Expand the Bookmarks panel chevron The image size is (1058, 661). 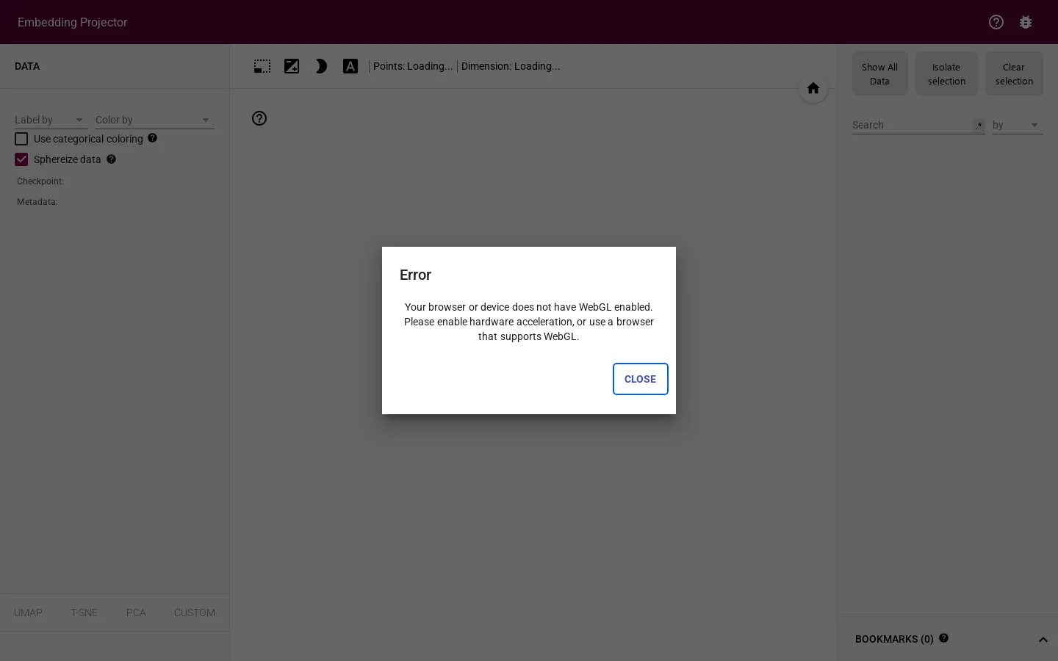click(1043, 640)
